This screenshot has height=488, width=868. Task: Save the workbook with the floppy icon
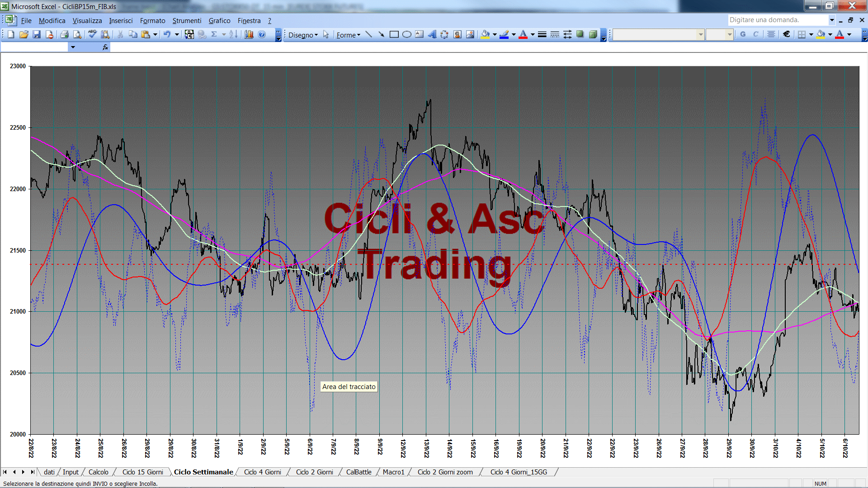[37, 34]
